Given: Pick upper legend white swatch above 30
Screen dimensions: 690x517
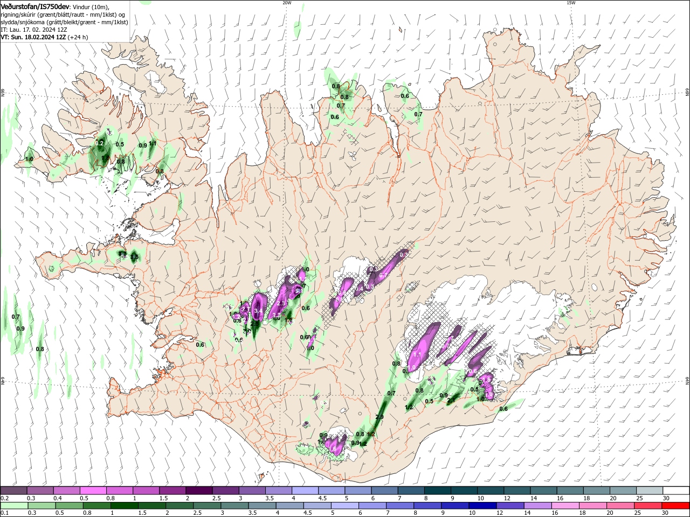Looking at the screenshot, I should pos(677,491).
